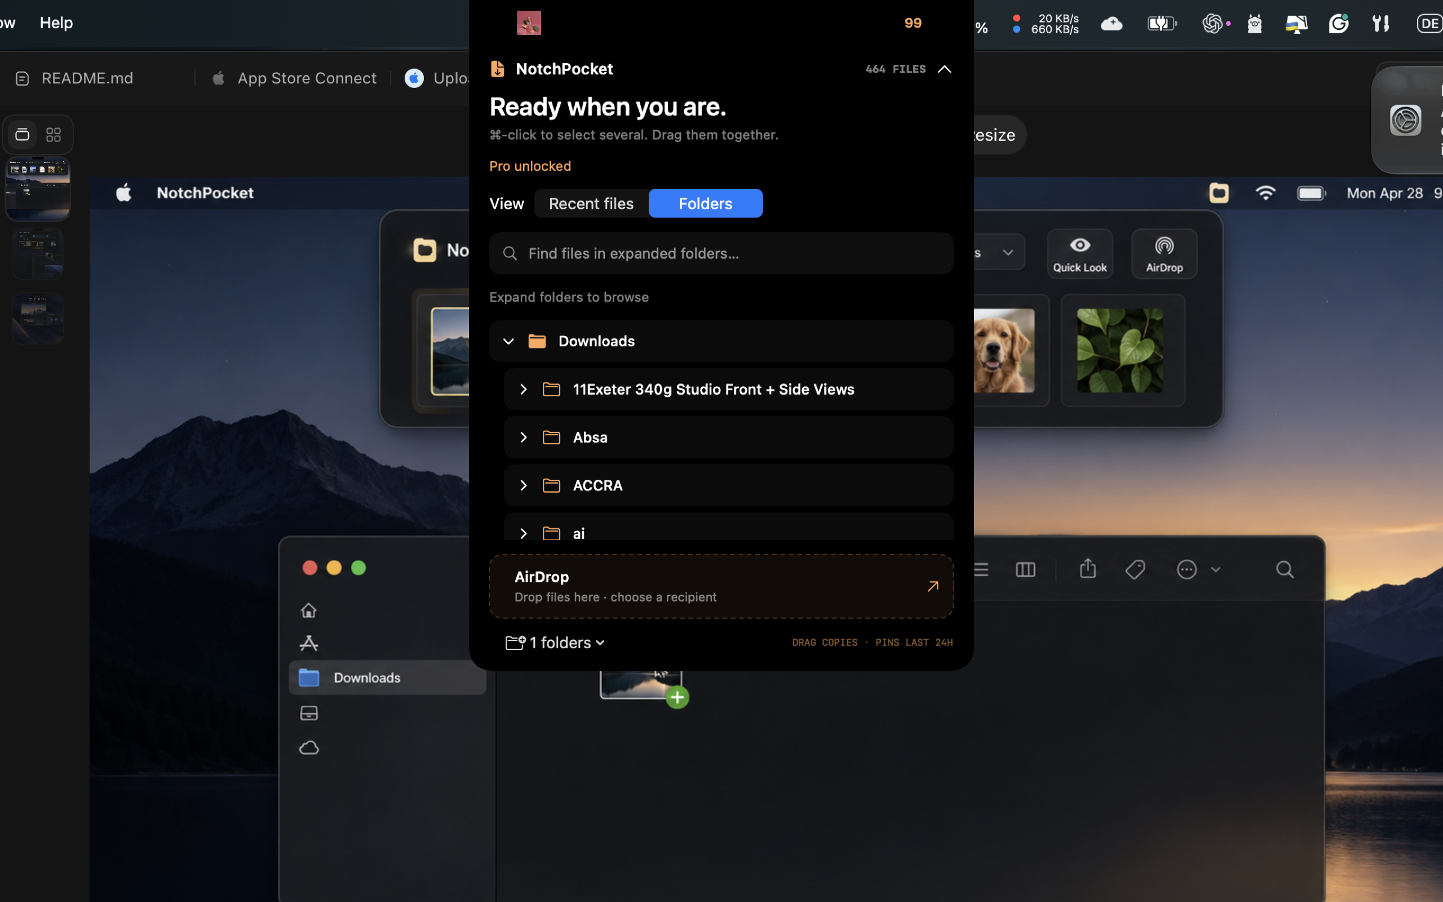The image size is (1443, 902).
Task: Click the Find files in expanded folders search field
Action: (721, 254)
